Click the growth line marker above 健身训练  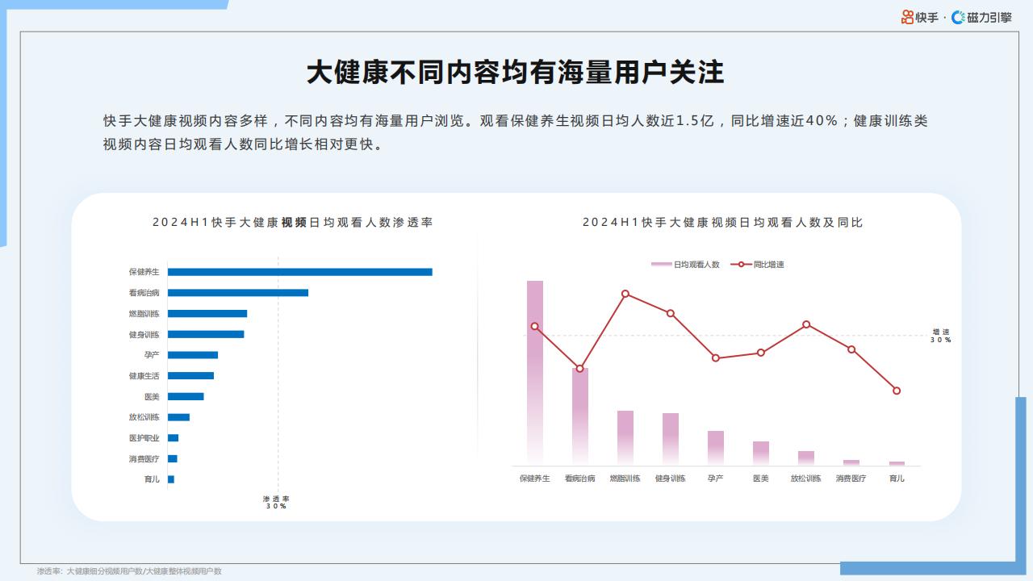(x=671, y=313)
